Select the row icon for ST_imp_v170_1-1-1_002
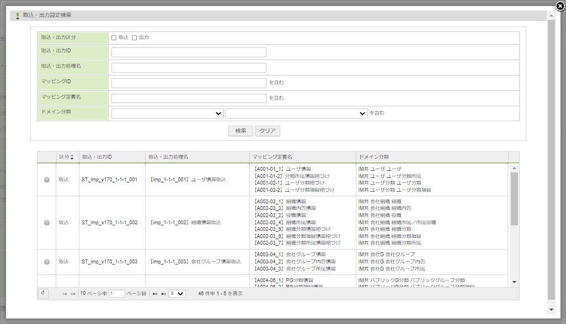Screen dimensions: 566x324 click(x=47, y=223)
